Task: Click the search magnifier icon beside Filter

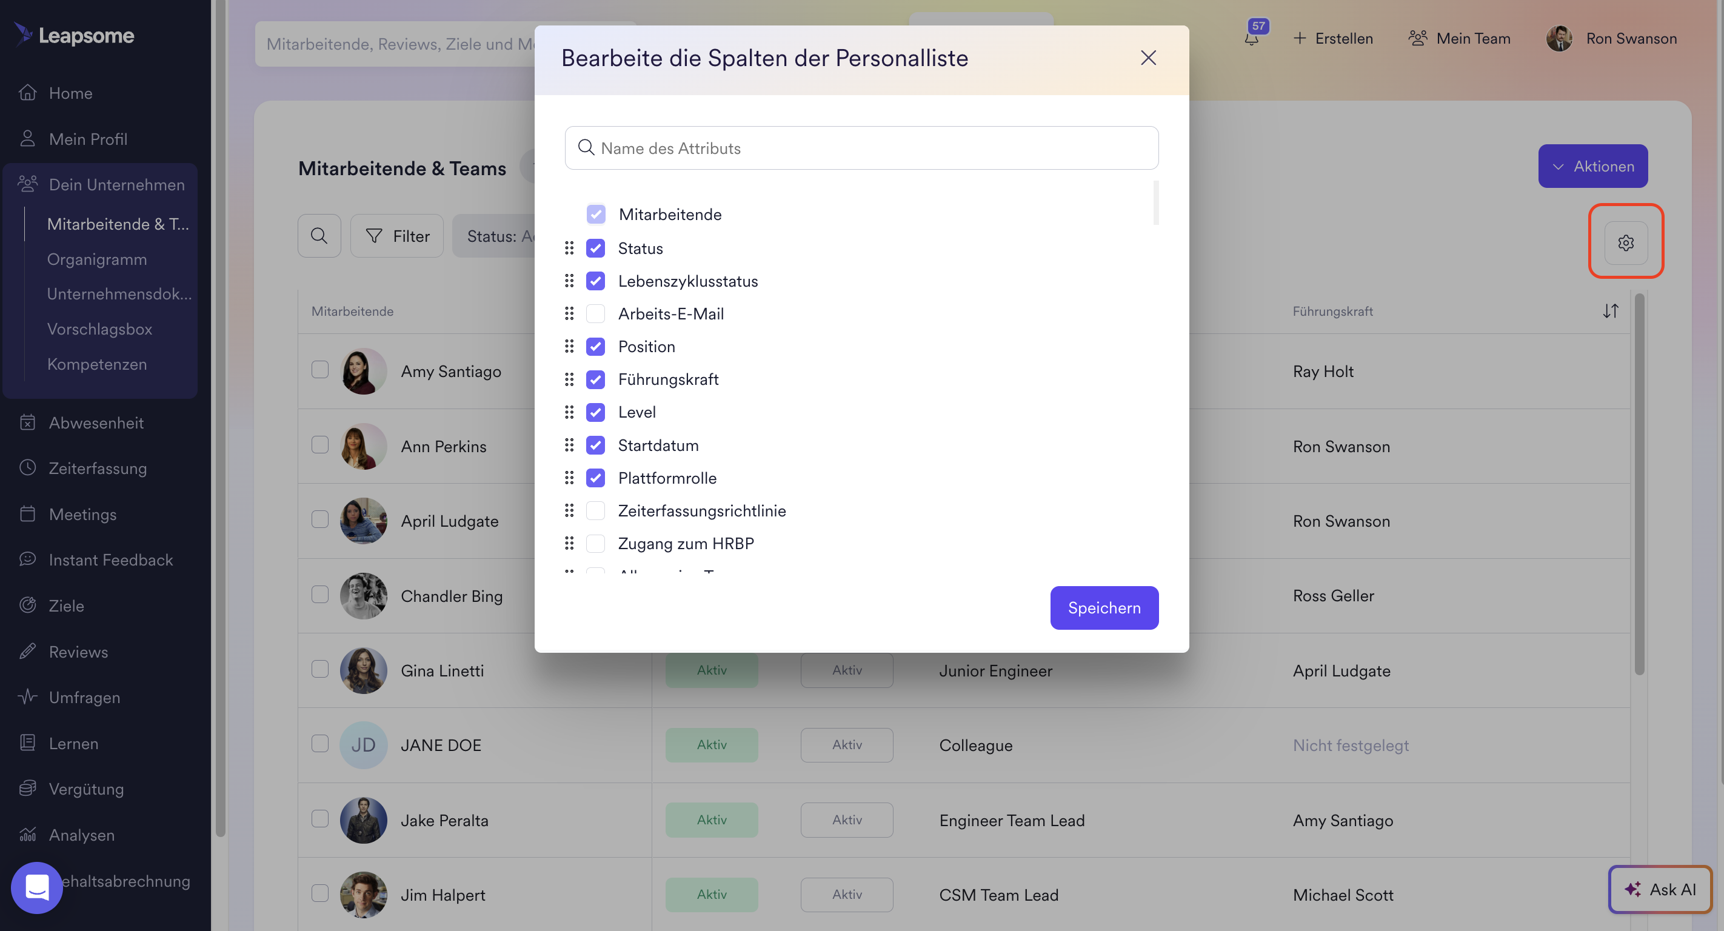Action: click(x=319, y=236)
